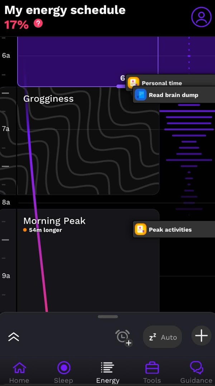This screenshot has width=215, height=386.
Task: Select the Peak activities card icon
Action: [140, 229]
